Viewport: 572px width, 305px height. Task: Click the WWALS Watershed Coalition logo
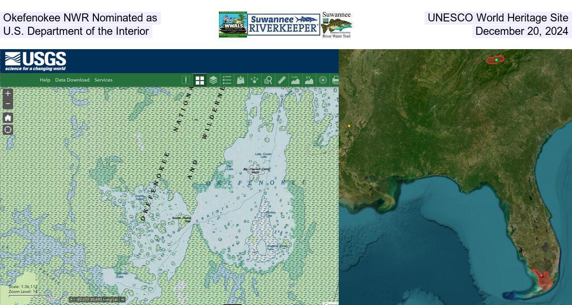(x=233, y=25)
